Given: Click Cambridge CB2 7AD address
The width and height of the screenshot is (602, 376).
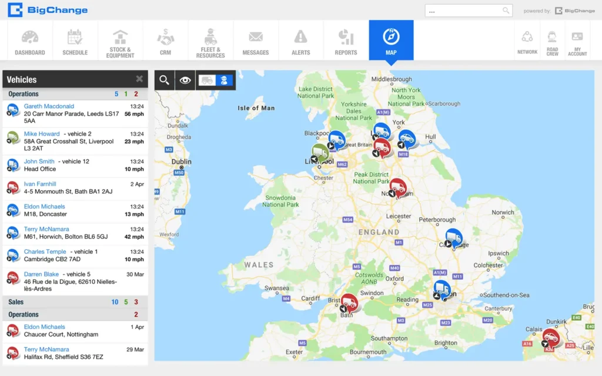Looking at the screenshot, I should 52,259.
